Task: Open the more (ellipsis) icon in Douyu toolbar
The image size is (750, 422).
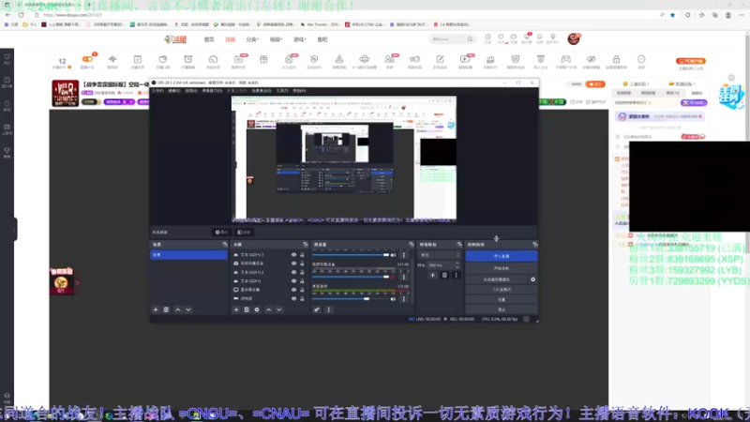Action: click(641, 59)
